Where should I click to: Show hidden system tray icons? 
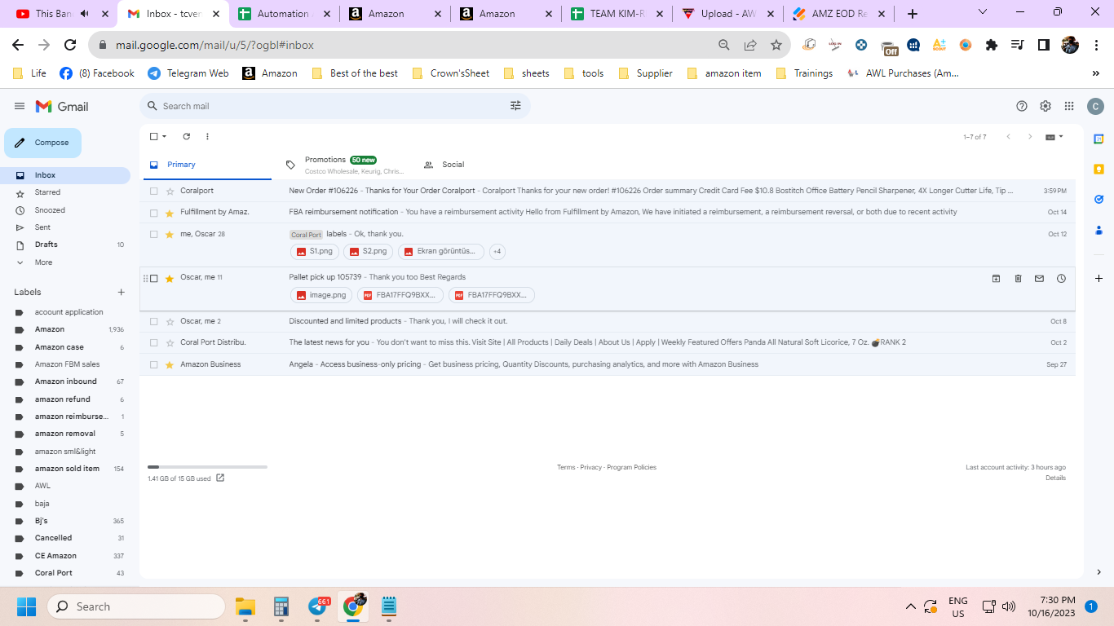(x=911, y=606)
